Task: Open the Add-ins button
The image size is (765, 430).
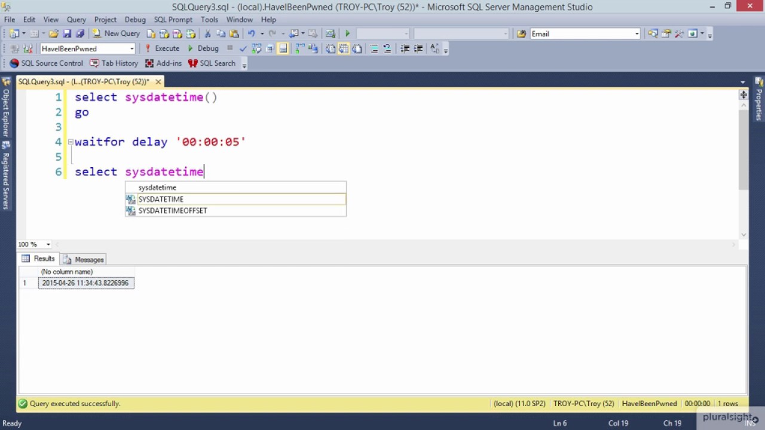Action: pos(163,63)
